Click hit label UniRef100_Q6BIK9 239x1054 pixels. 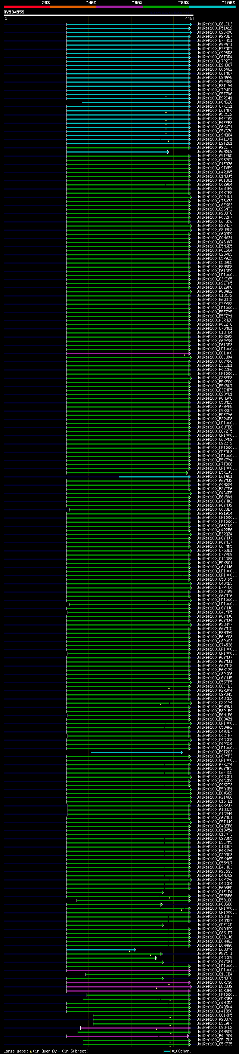pyautogui.click(x=214, y=526)
